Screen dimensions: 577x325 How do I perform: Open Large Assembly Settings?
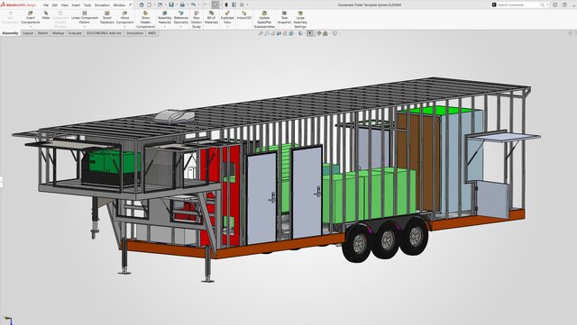point(300,20)
